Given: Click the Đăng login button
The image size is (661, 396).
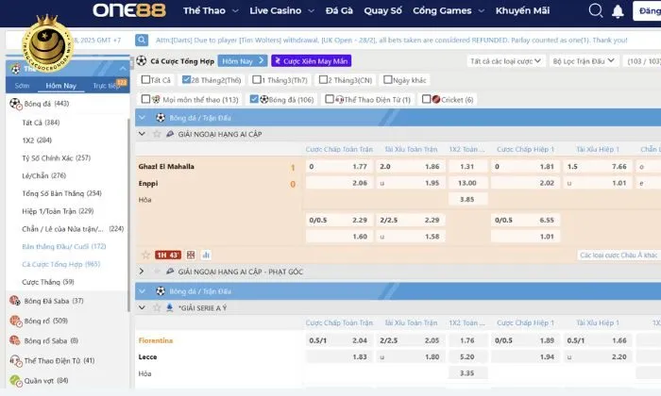Looking at the screenshot, I should coord(647,11).
